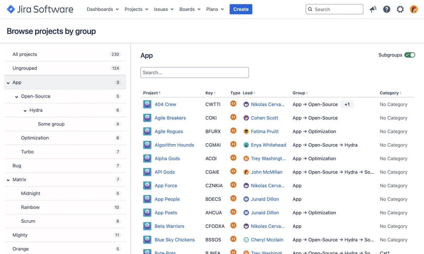Open the notifications megaphone icon
The image size is (424, 254).
click(373, 9)
